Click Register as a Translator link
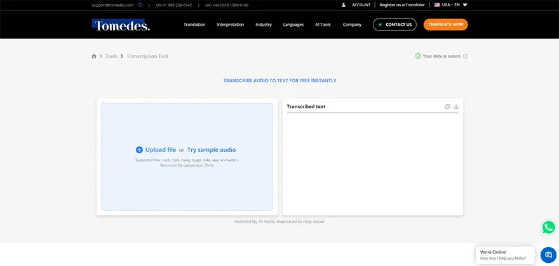This screenshot has width=559, height=266. (402, 5)
